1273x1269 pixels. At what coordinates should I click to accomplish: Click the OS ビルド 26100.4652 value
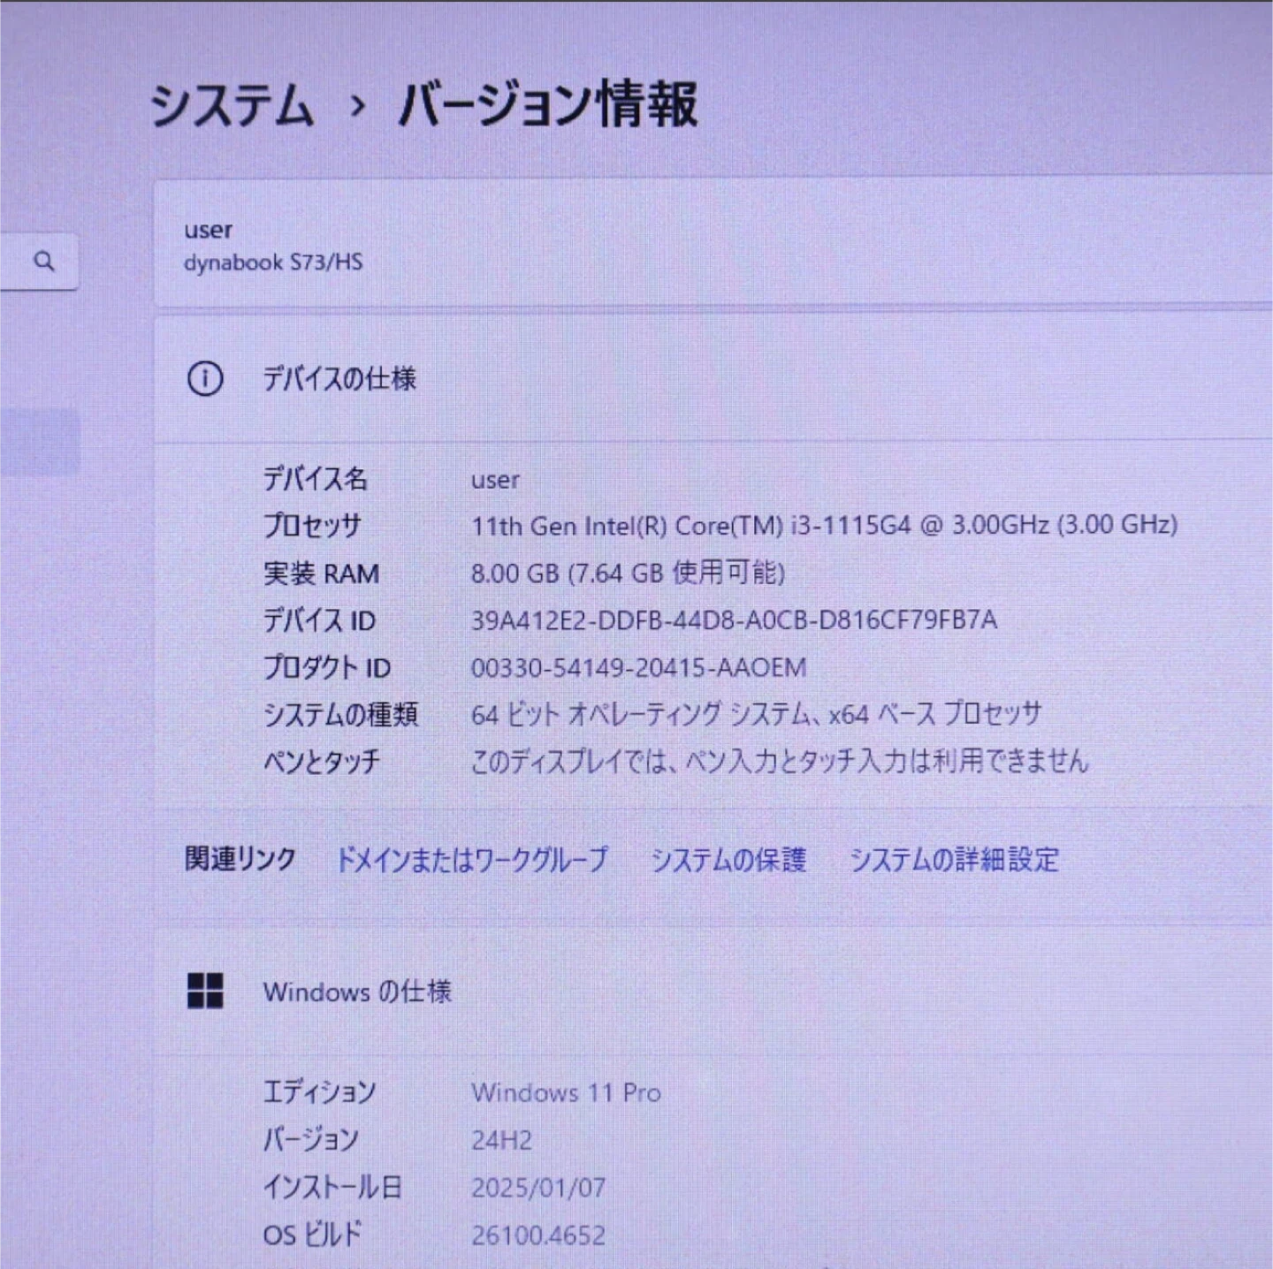pos(538,1235)
